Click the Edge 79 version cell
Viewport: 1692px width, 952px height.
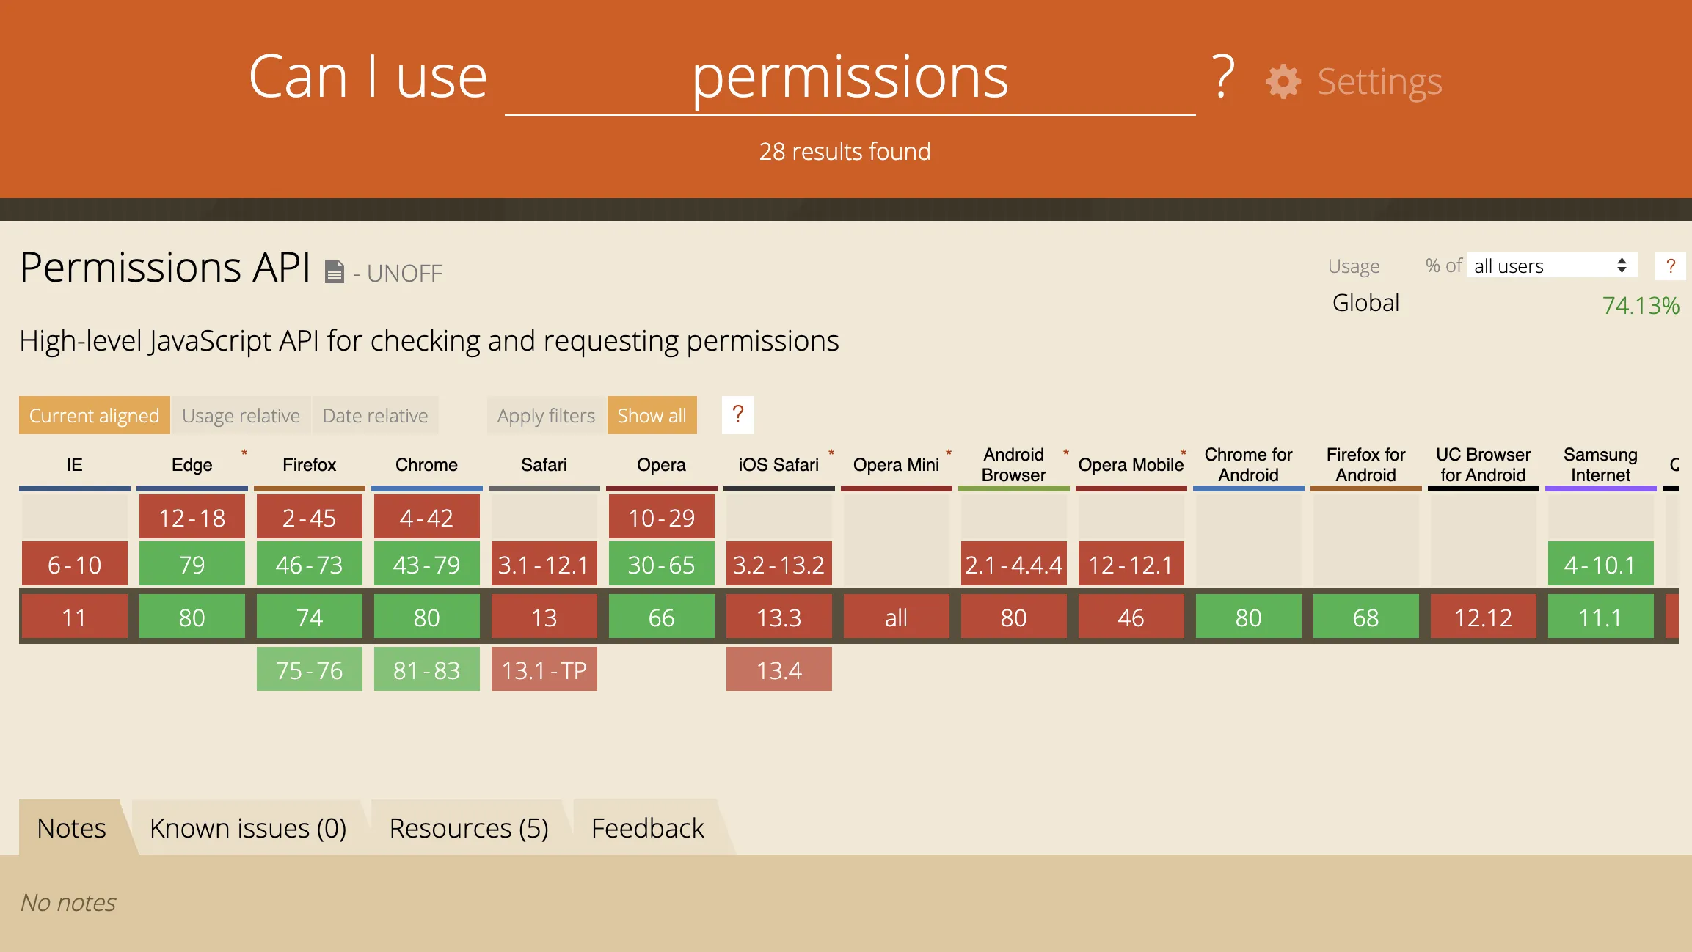coord(192,564)
